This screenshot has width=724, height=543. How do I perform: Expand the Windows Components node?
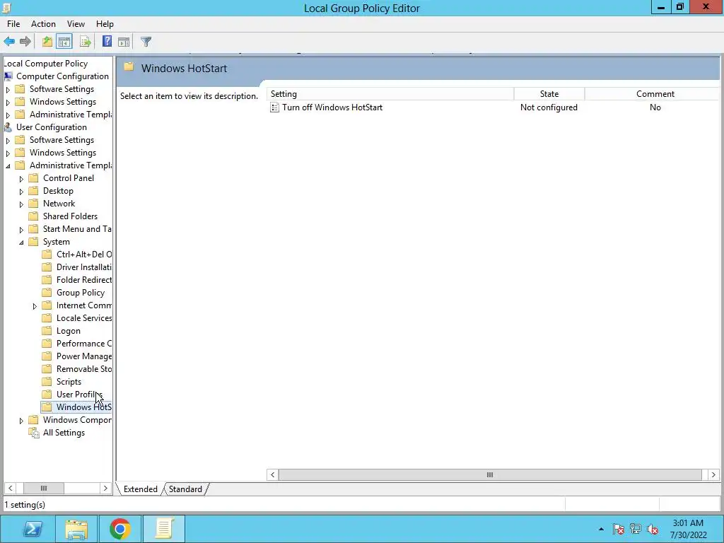coord(21,421)
